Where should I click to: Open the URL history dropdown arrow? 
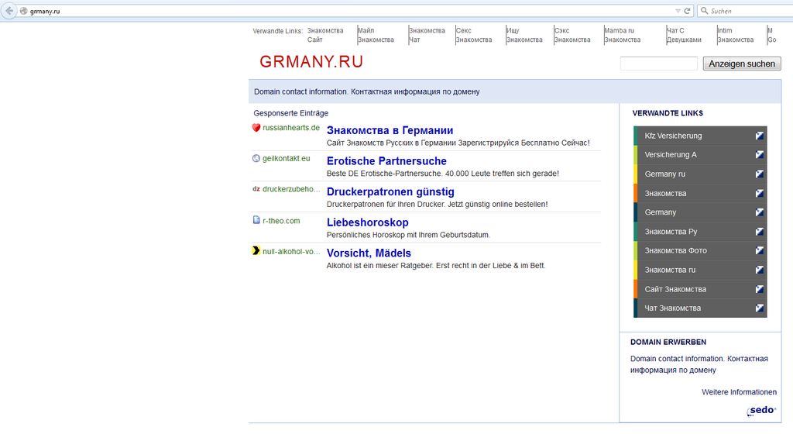[x=678, y=11]
